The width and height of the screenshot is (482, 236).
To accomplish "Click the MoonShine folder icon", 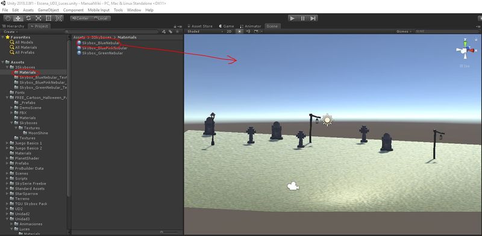I will coord(25,133).
